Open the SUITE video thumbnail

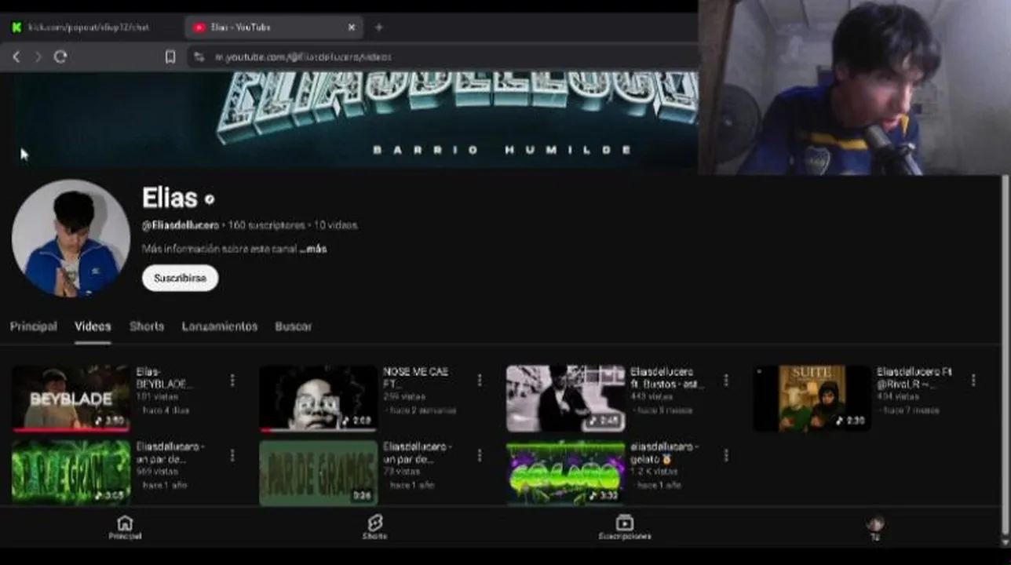tap(812, 398)
